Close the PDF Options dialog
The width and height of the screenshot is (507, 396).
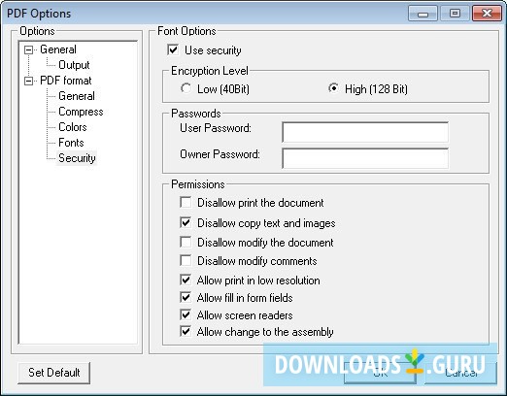(x=487, y=14)
